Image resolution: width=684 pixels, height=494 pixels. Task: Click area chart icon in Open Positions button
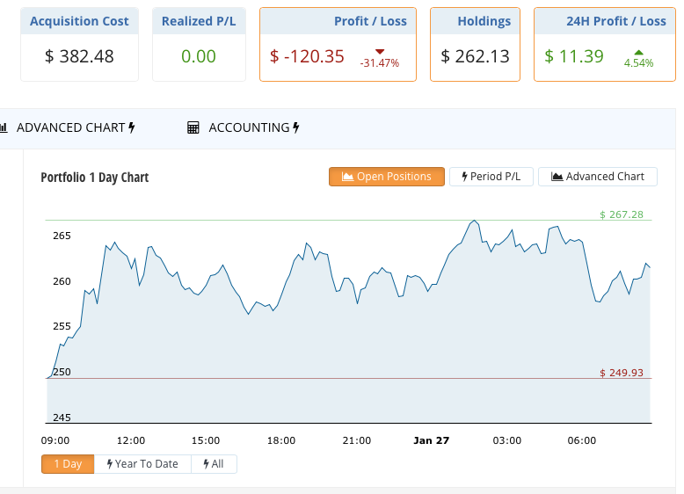point(347,177)
